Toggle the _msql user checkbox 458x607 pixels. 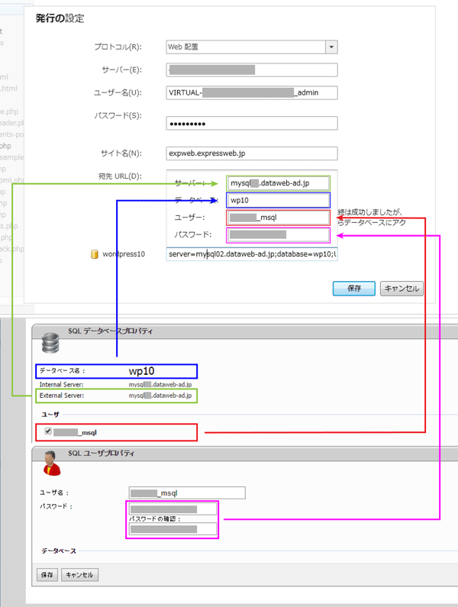[x=49, y=432]
